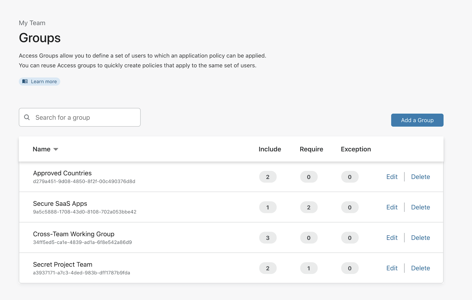Screen dimensions: 472x300
Task: Select the Approved Countries group name
Action: coord(62,173)
